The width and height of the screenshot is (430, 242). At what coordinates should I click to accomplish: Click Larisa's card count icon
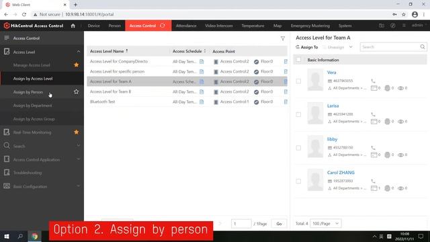[374, 121]
